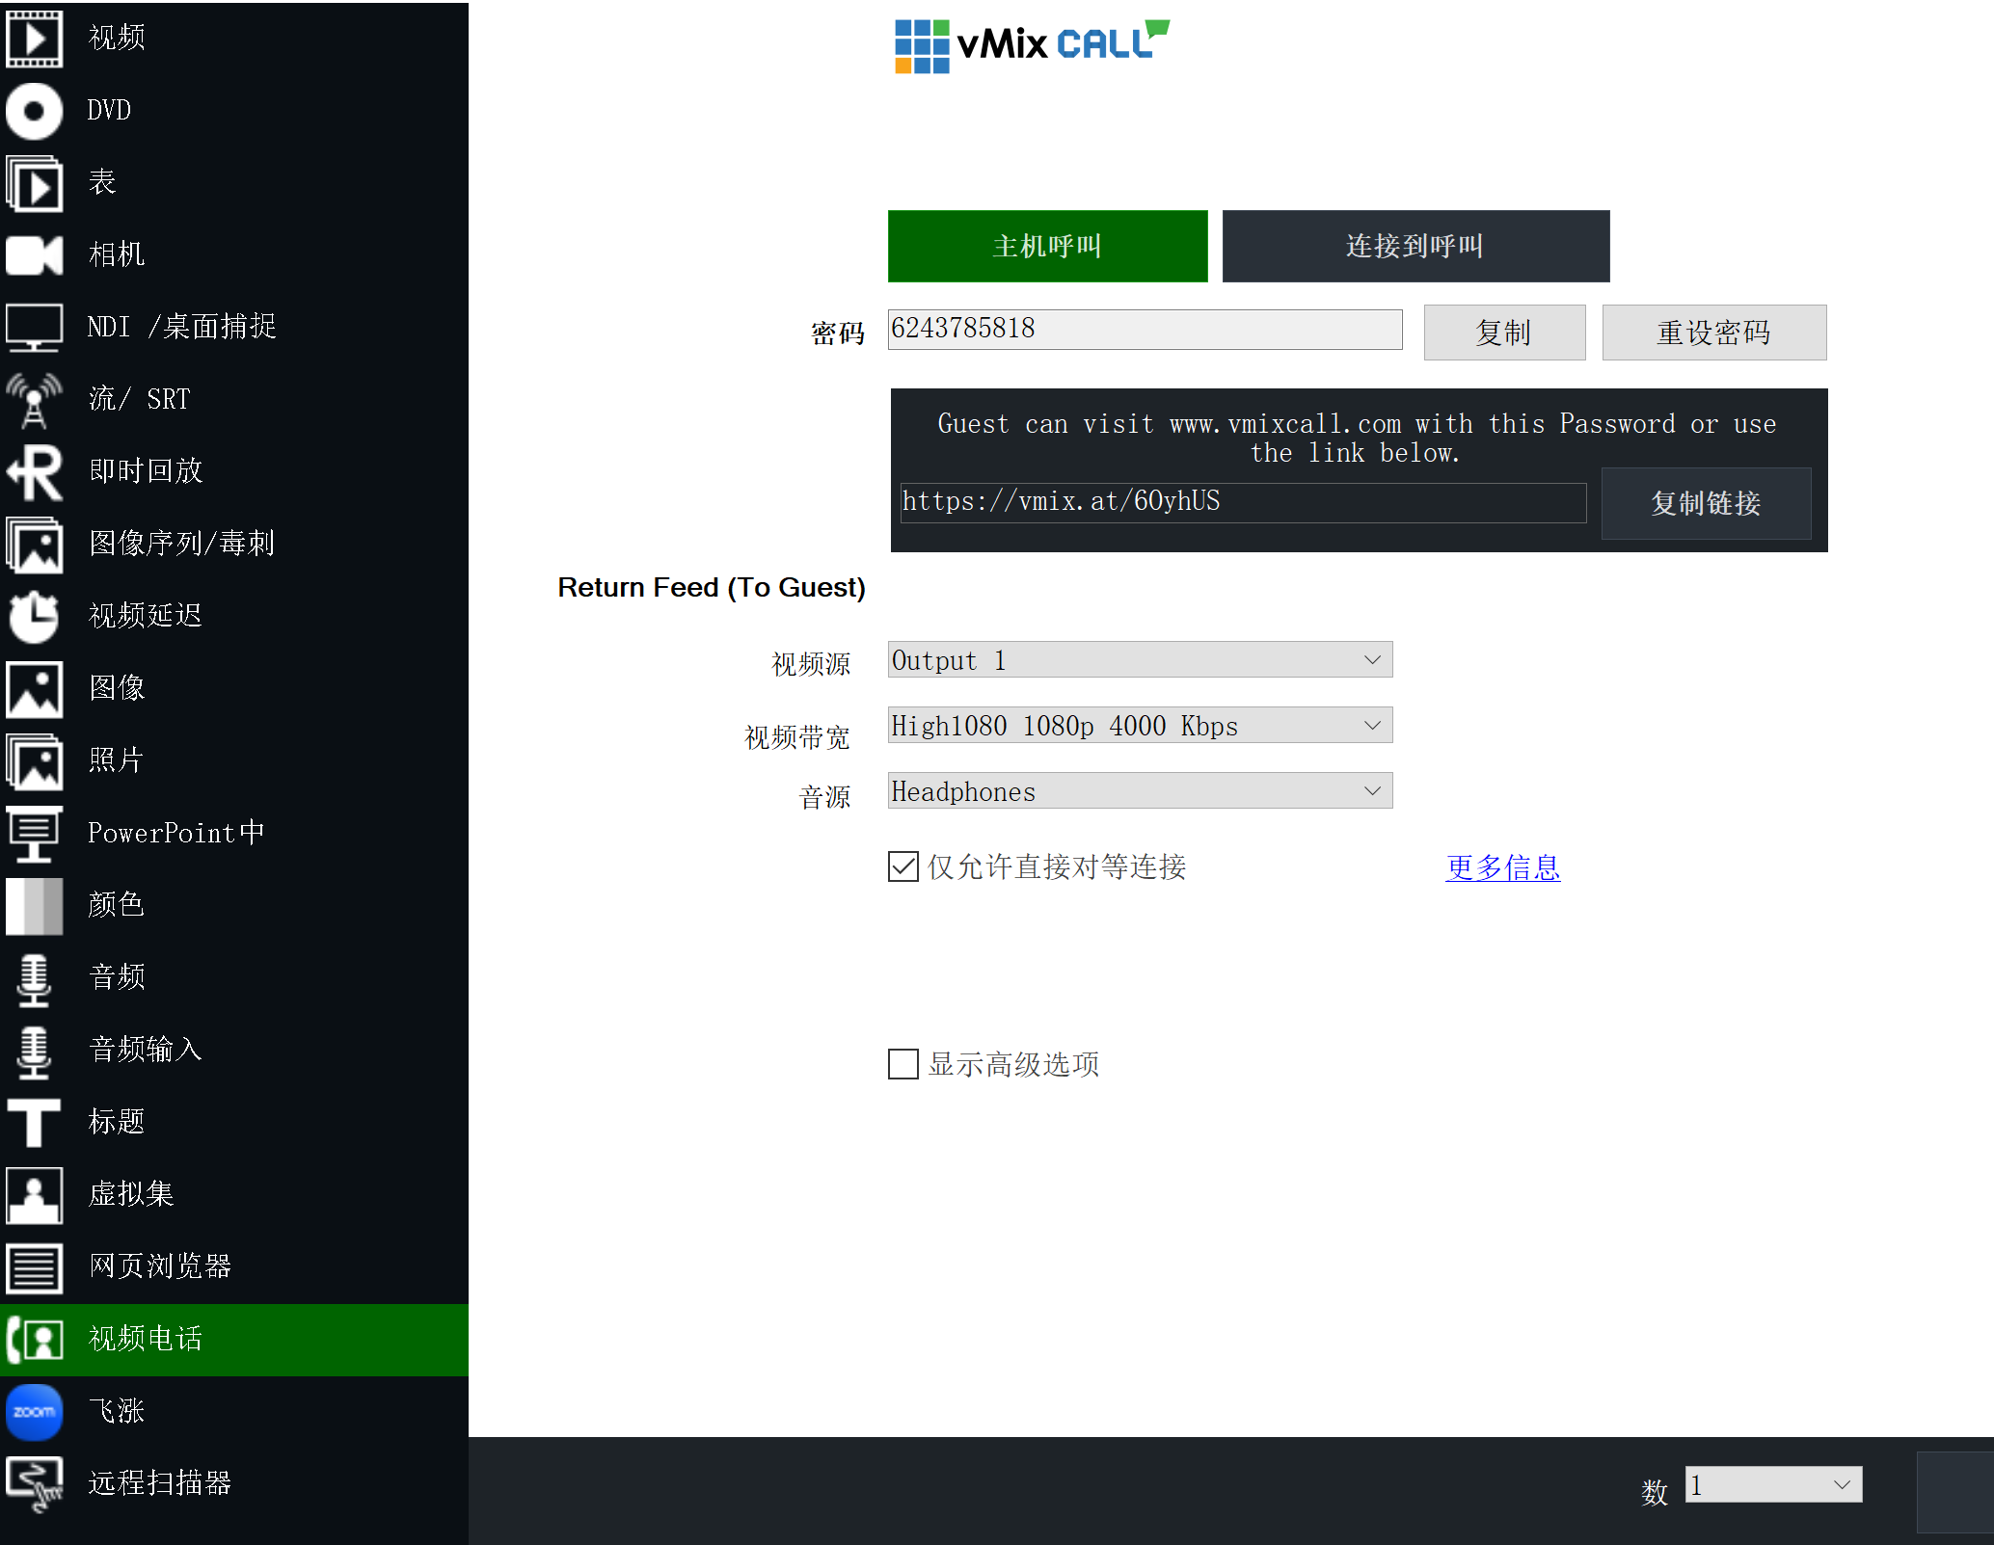Open the 更多信息 link

(x=1502, y=867)
